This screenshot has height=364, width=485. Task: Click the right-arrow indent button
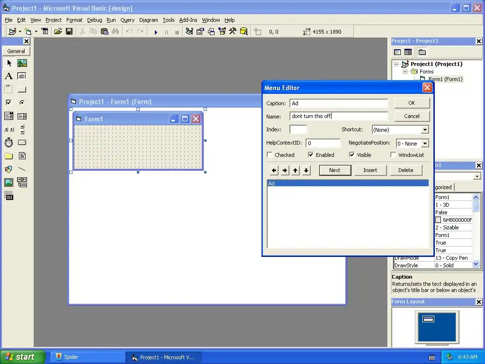(x=285, y=170)
